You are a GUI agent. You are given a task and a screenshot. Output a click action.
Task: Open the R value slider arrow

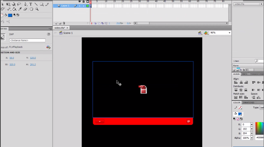tap(252, 124)
